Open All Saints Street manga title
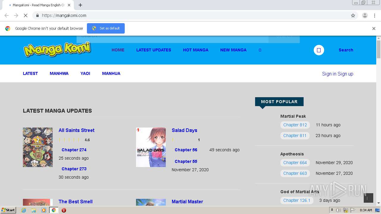 coord(76,130)
